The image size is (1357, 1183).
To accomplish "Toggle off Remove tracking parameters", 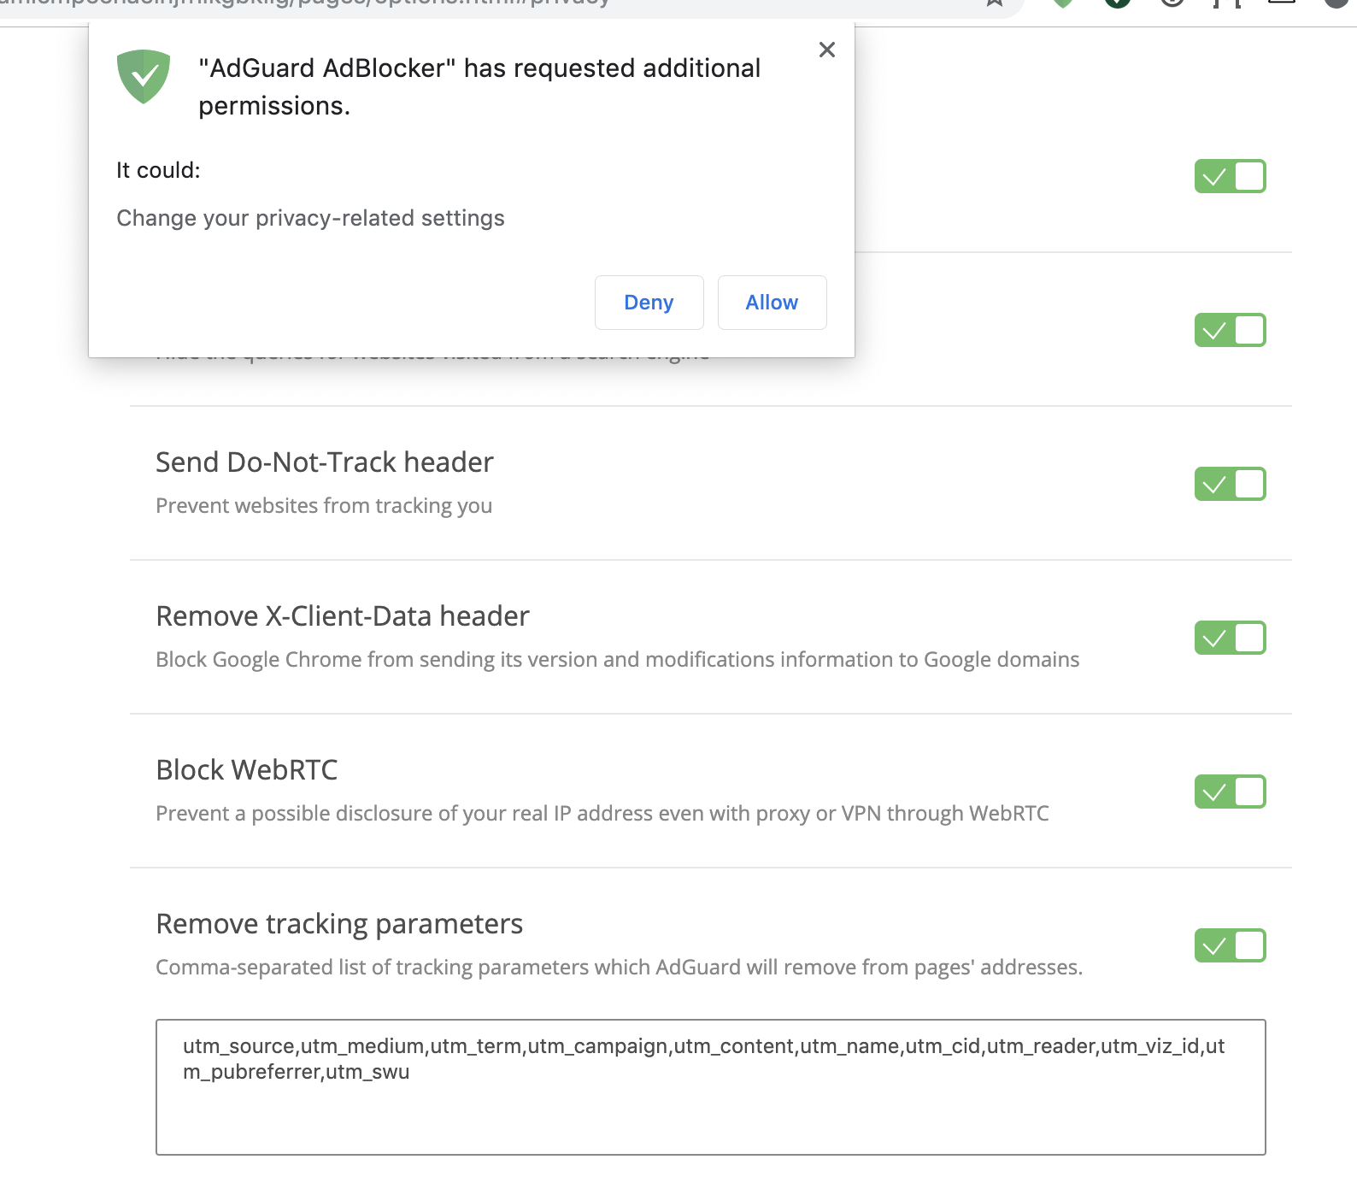I will tap(1230, 945).
